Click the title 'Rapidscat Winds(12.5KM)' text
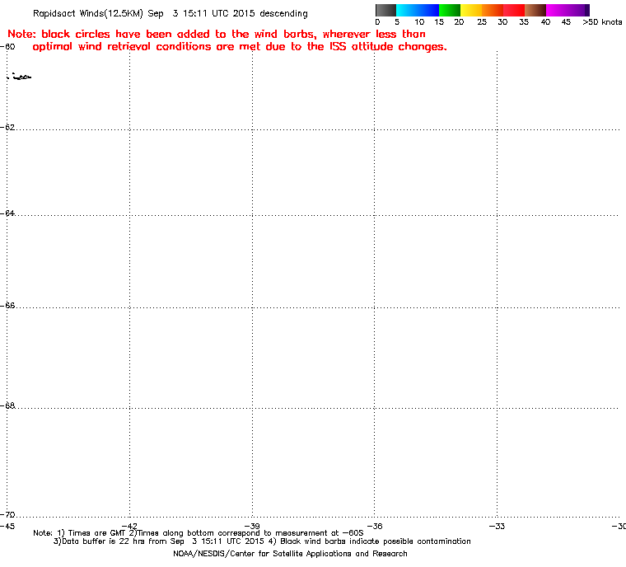Viewport: 626px width, 567px height. pos(88,13)
